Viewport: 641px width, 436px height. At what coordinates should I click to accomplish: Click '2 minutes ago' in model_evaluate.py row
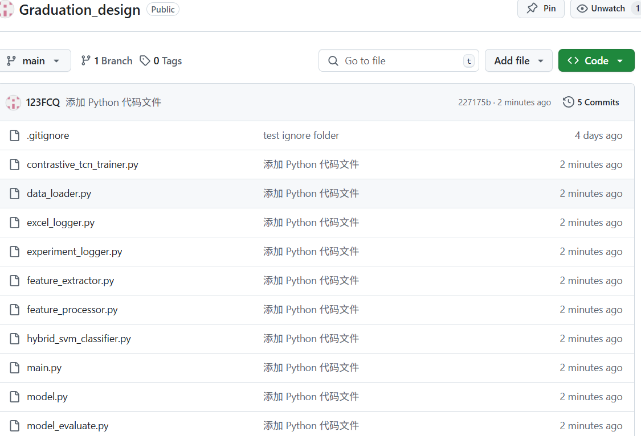coord(591,425)
